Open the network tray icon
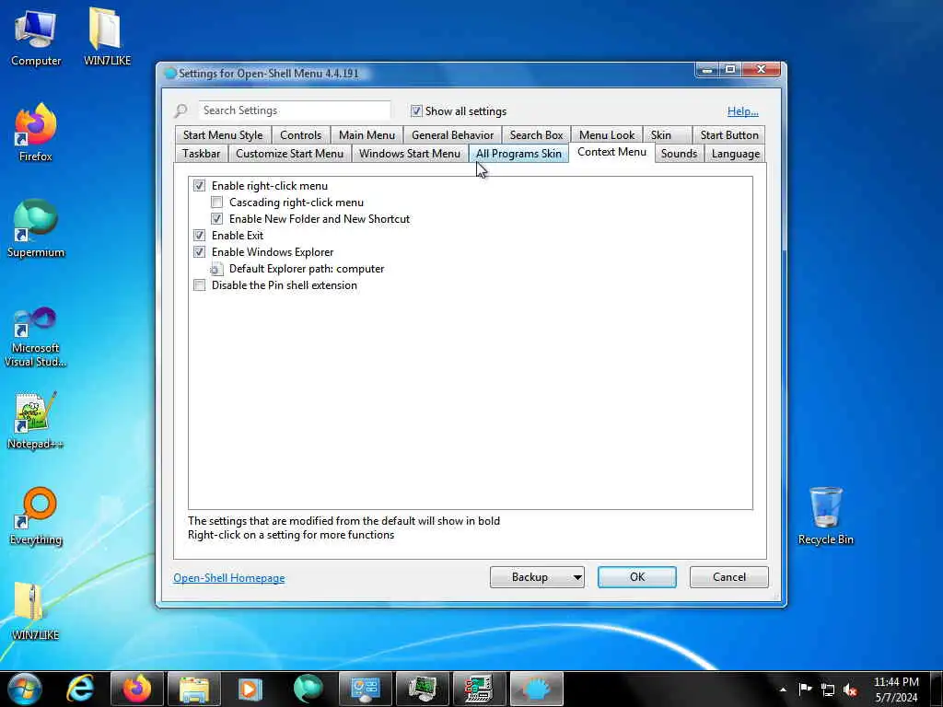Screen dimensions: 943x707 828,690
